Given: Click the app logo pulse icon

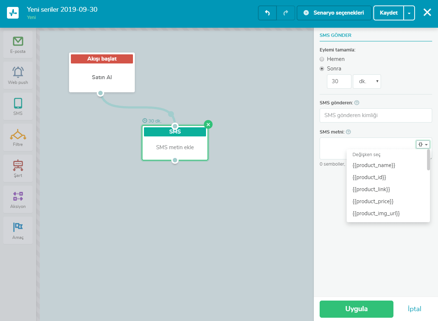Looking at the screenshot, I should click(x=13, y=13).
